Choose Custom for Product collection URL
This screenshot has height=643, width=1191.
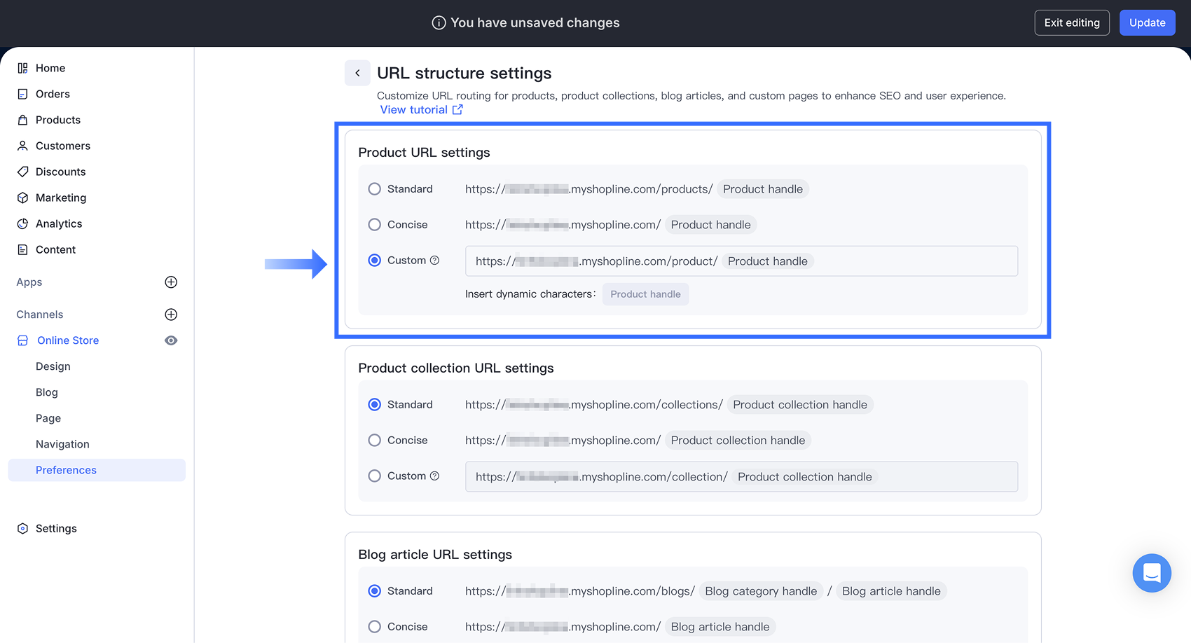click(x=375, y=476)
